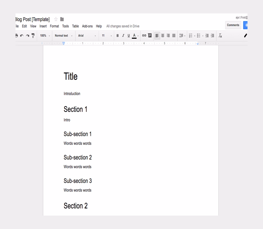Open the Tools menu
This screenshot has width=263, height=229.
coord(65,26)
